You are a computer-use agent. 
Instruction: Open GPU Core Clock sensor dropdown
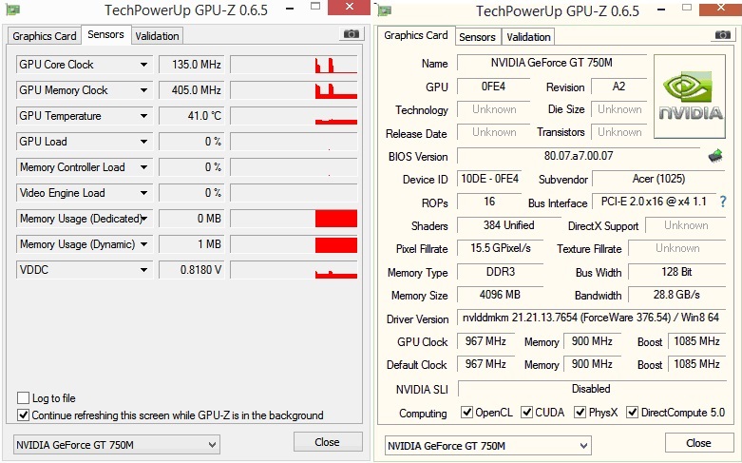point(143,65)
